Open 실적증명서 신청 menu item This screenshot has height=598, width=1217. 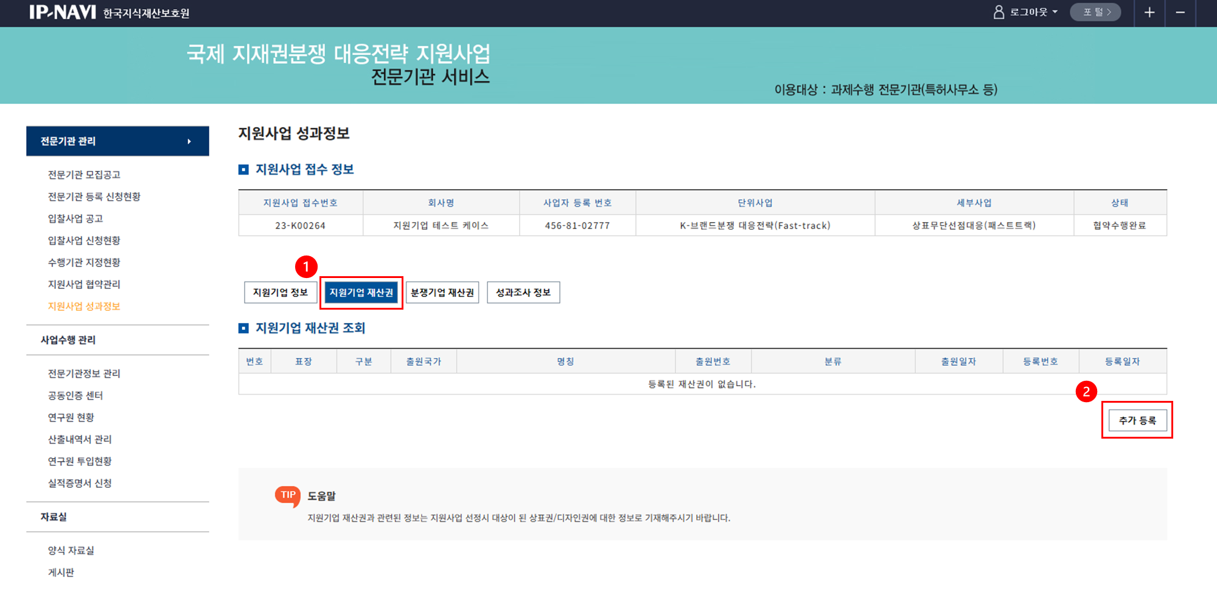(80, 484)
